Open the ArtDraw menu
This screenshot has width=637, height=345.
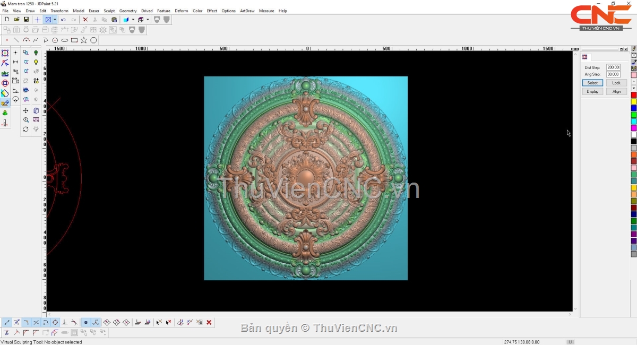[247, 11]
